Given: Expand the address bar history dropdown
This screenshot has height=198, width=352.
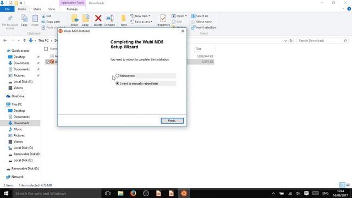Looking at the screenshot, I should [285, 41].
